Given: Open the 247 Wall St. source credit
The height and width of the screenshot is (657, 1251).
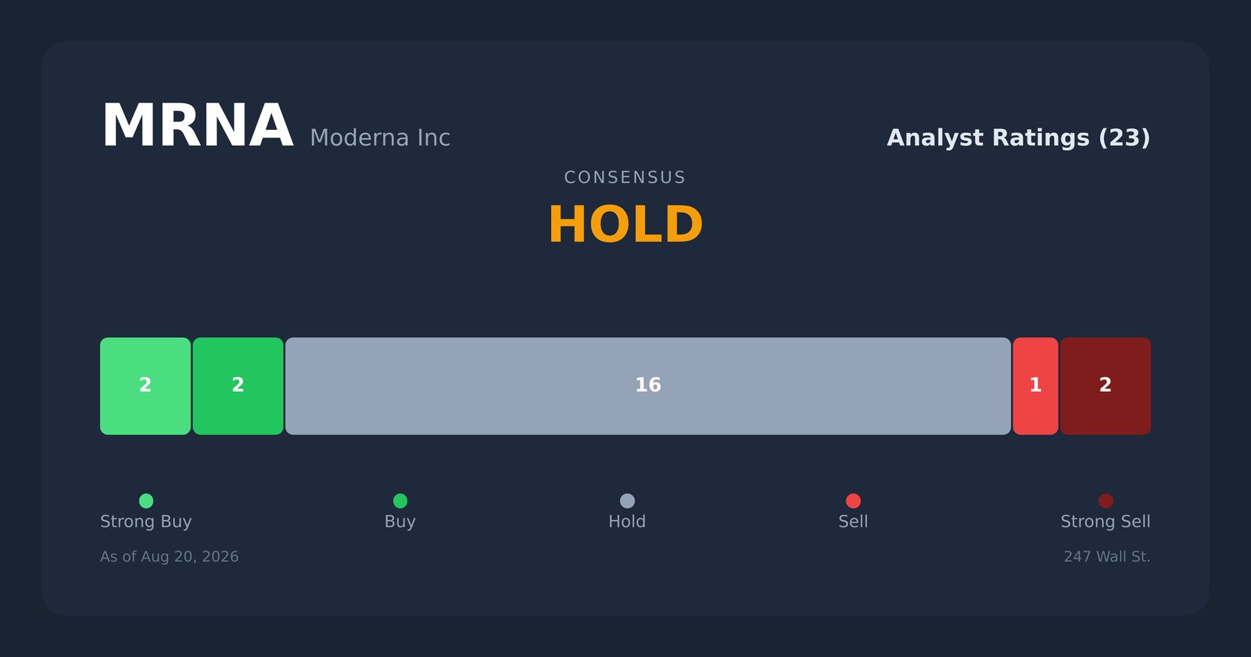Looking at the screenshot, I should coord(1107,557).
